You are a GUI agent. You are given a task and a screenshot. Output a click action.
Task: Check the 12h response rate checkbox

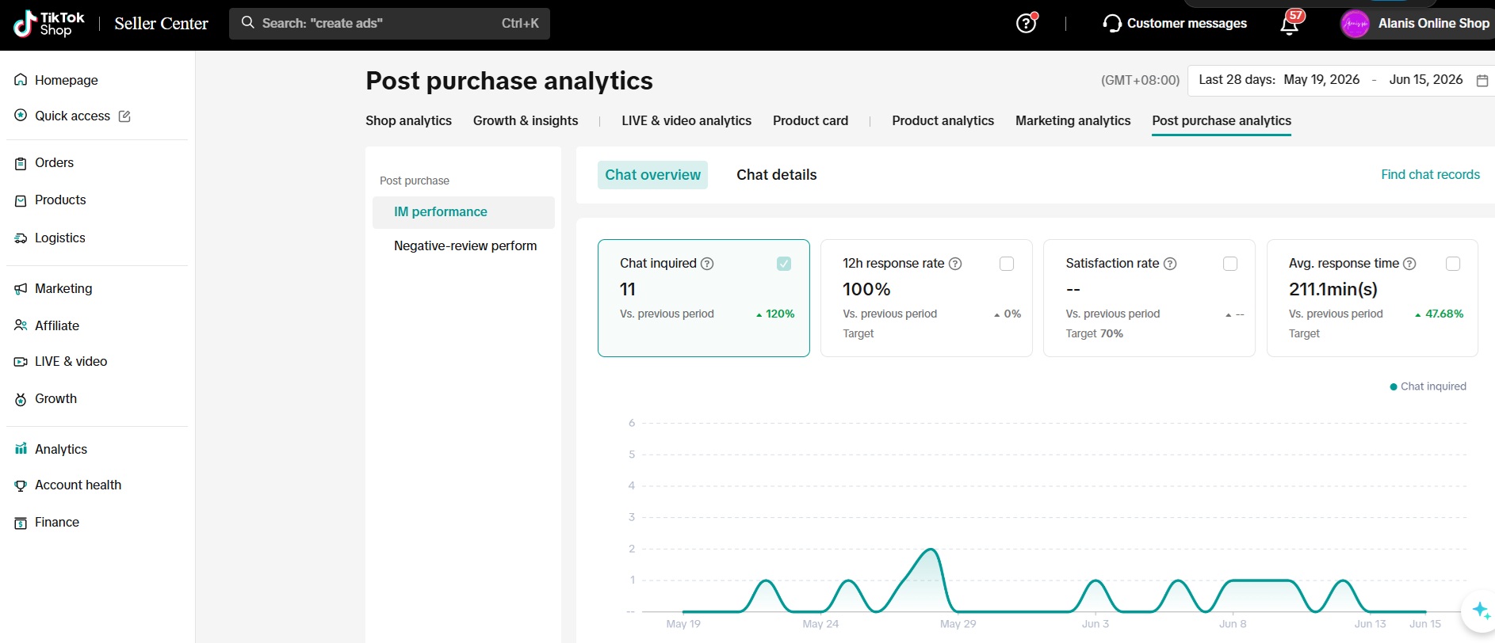[1007, 264]
